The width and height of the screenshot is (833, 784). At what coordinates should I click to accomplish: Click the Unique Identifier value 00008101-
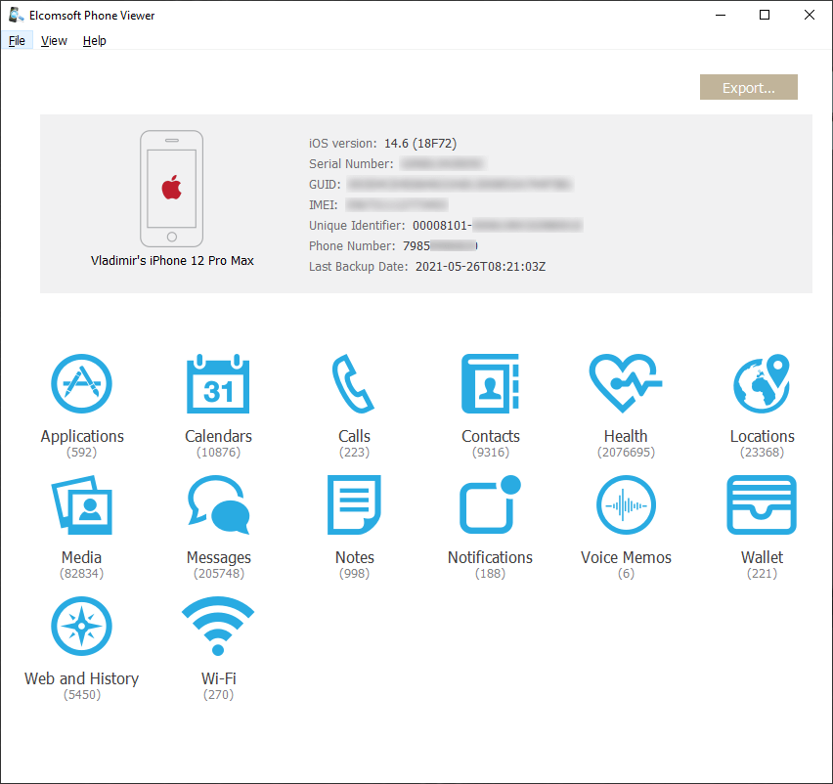[x=442, y=225]
